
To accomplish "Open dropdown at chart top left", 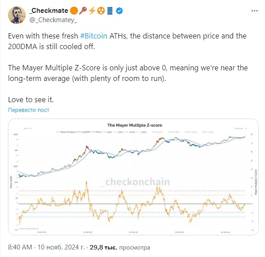I will pos(27,128).
